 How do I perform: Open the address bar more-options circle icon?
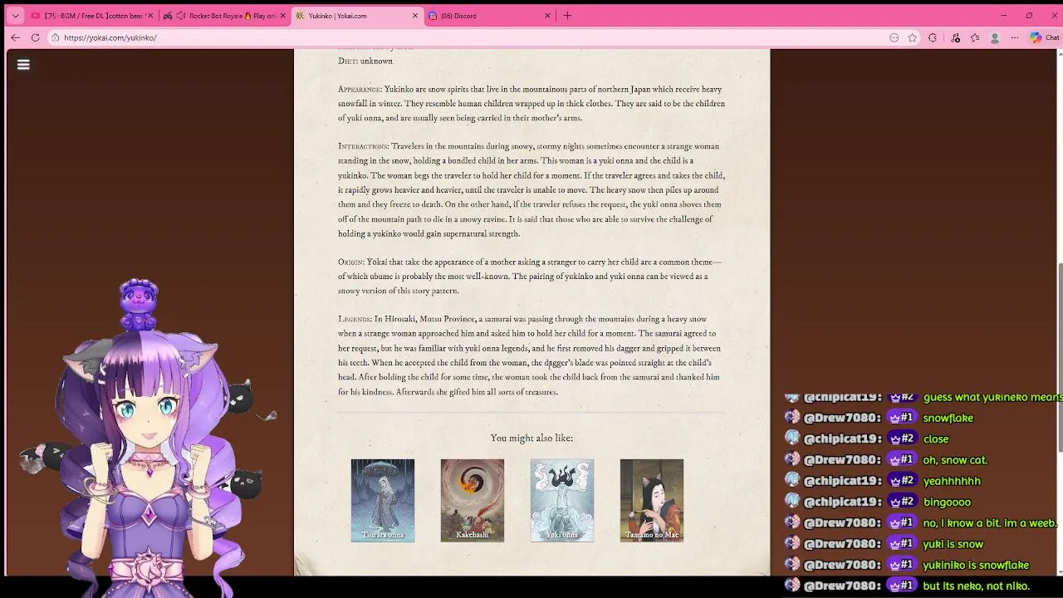pyautogui.click(x=894, y=37)
